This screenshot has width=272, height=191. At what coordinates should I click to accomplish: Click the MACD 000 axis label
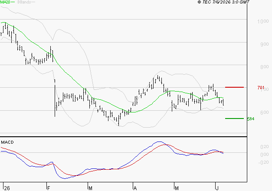[x=265, y=155]
